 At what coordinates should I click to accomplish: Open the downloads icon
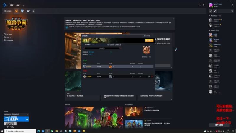click(200, 5)
